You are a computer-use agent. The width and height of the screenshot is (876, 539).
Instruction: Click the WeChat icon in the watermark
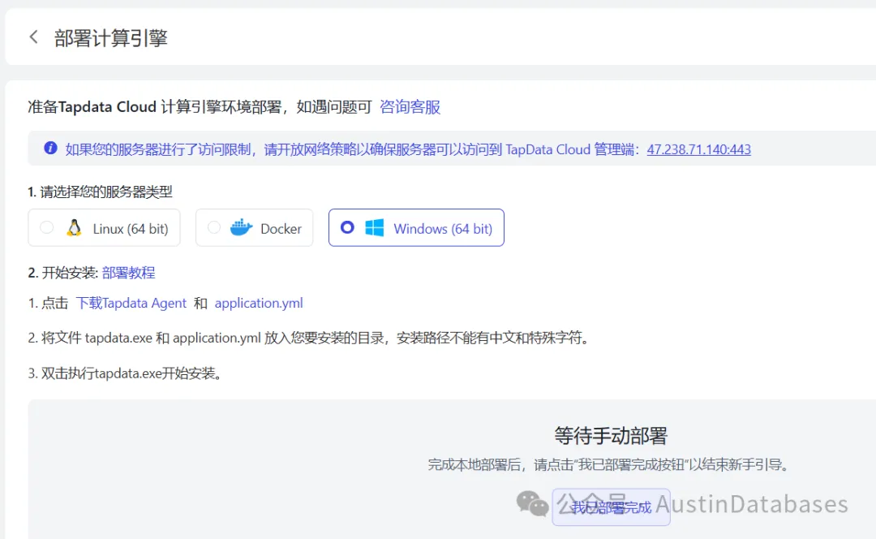(533, 505)
